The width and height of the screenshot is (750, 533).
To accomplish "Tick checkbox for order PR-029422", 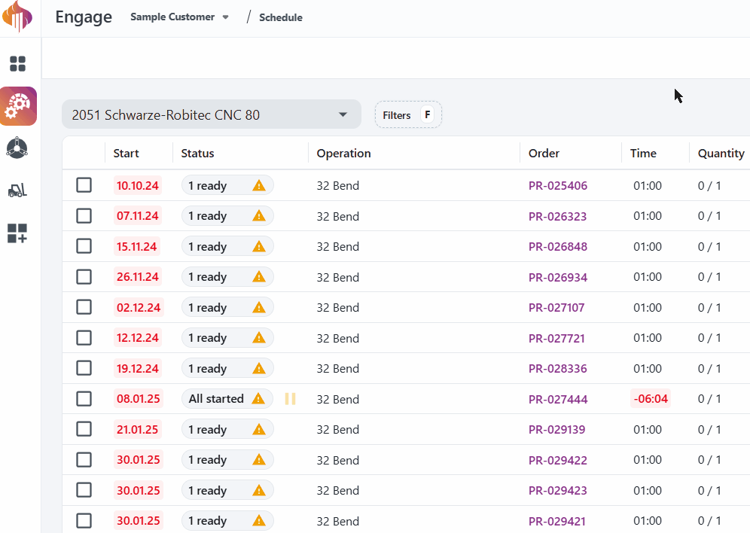I will coord(84,459).
